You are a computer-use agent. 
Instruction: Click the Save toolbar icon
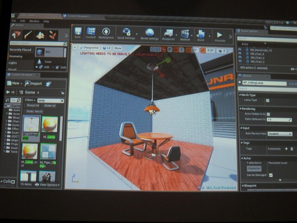78,33
